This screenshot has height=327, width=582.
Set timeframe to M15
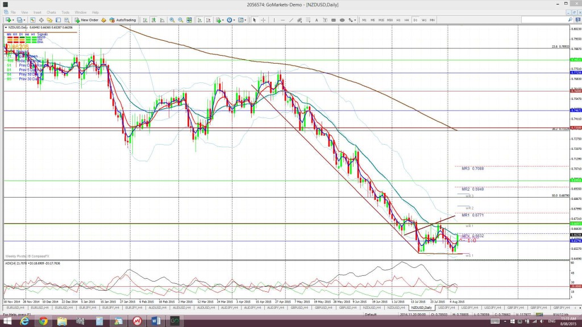coord(381,20)
